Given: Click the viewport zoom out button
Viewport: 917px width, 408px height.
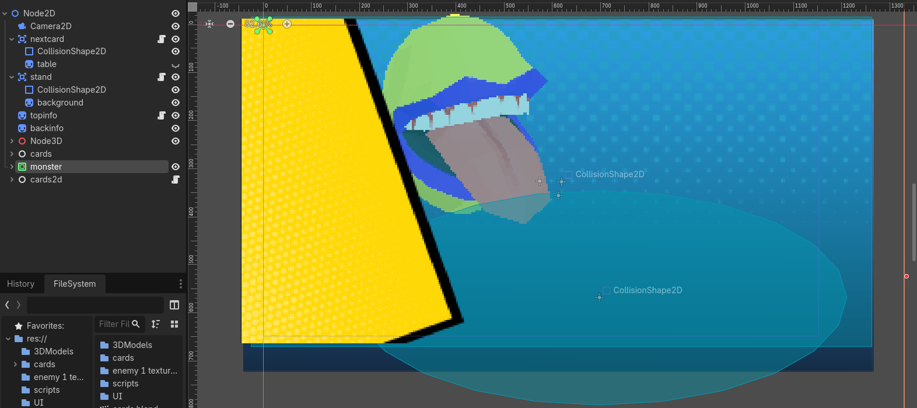Looking at the screenshot, I should pos(230,24).
